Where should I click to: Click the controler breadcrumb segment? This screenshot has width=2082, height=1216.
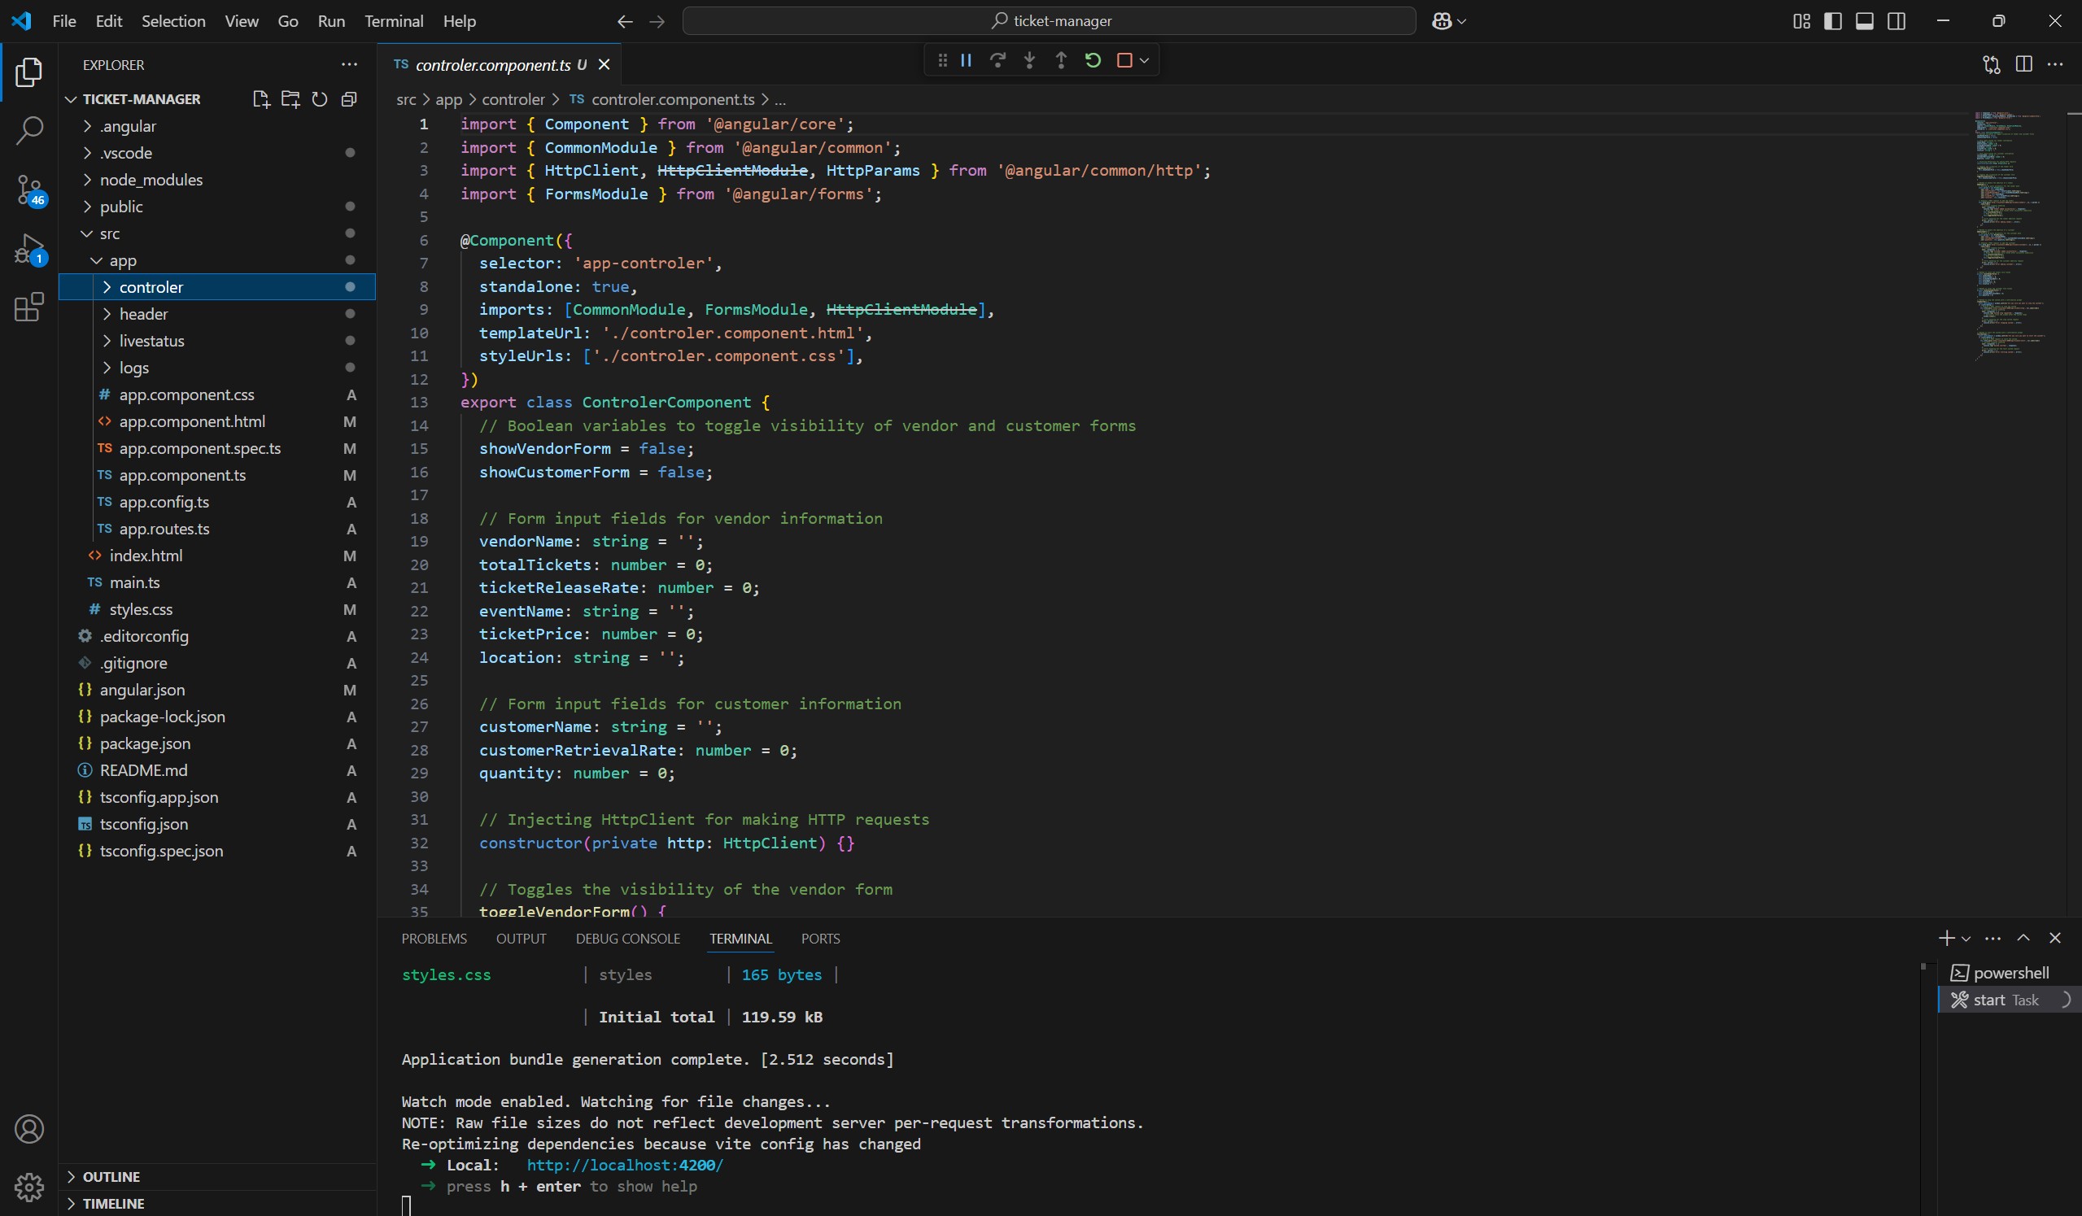click(513, 99)
